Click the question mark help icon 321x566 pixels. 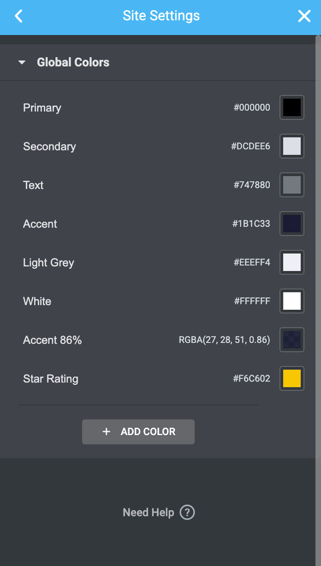[x=187, y=512]
